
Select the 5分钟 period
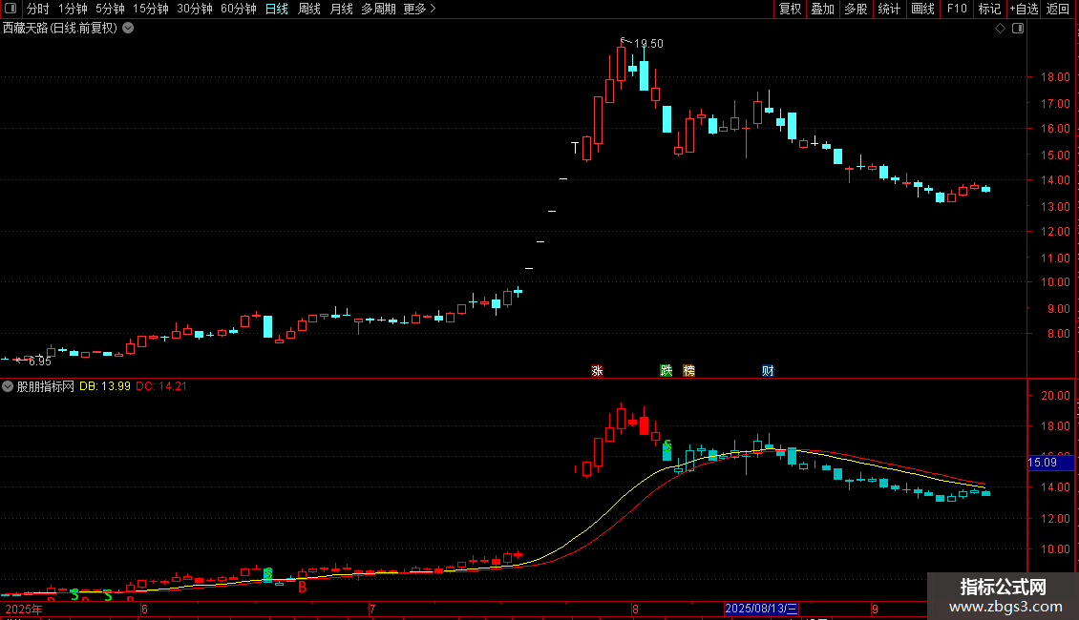(x=110, y=9)
